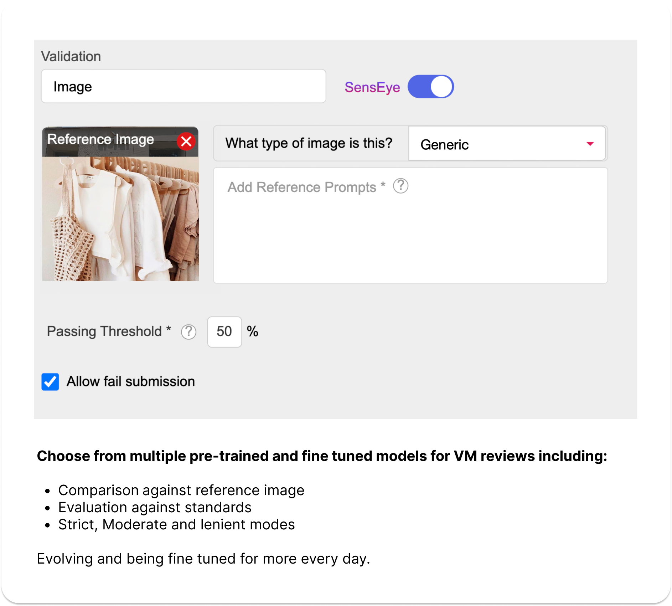Open the Passing Threshold help tooltip icon
The width and height of the screenshot is (672, 606).
pos(188,332)
